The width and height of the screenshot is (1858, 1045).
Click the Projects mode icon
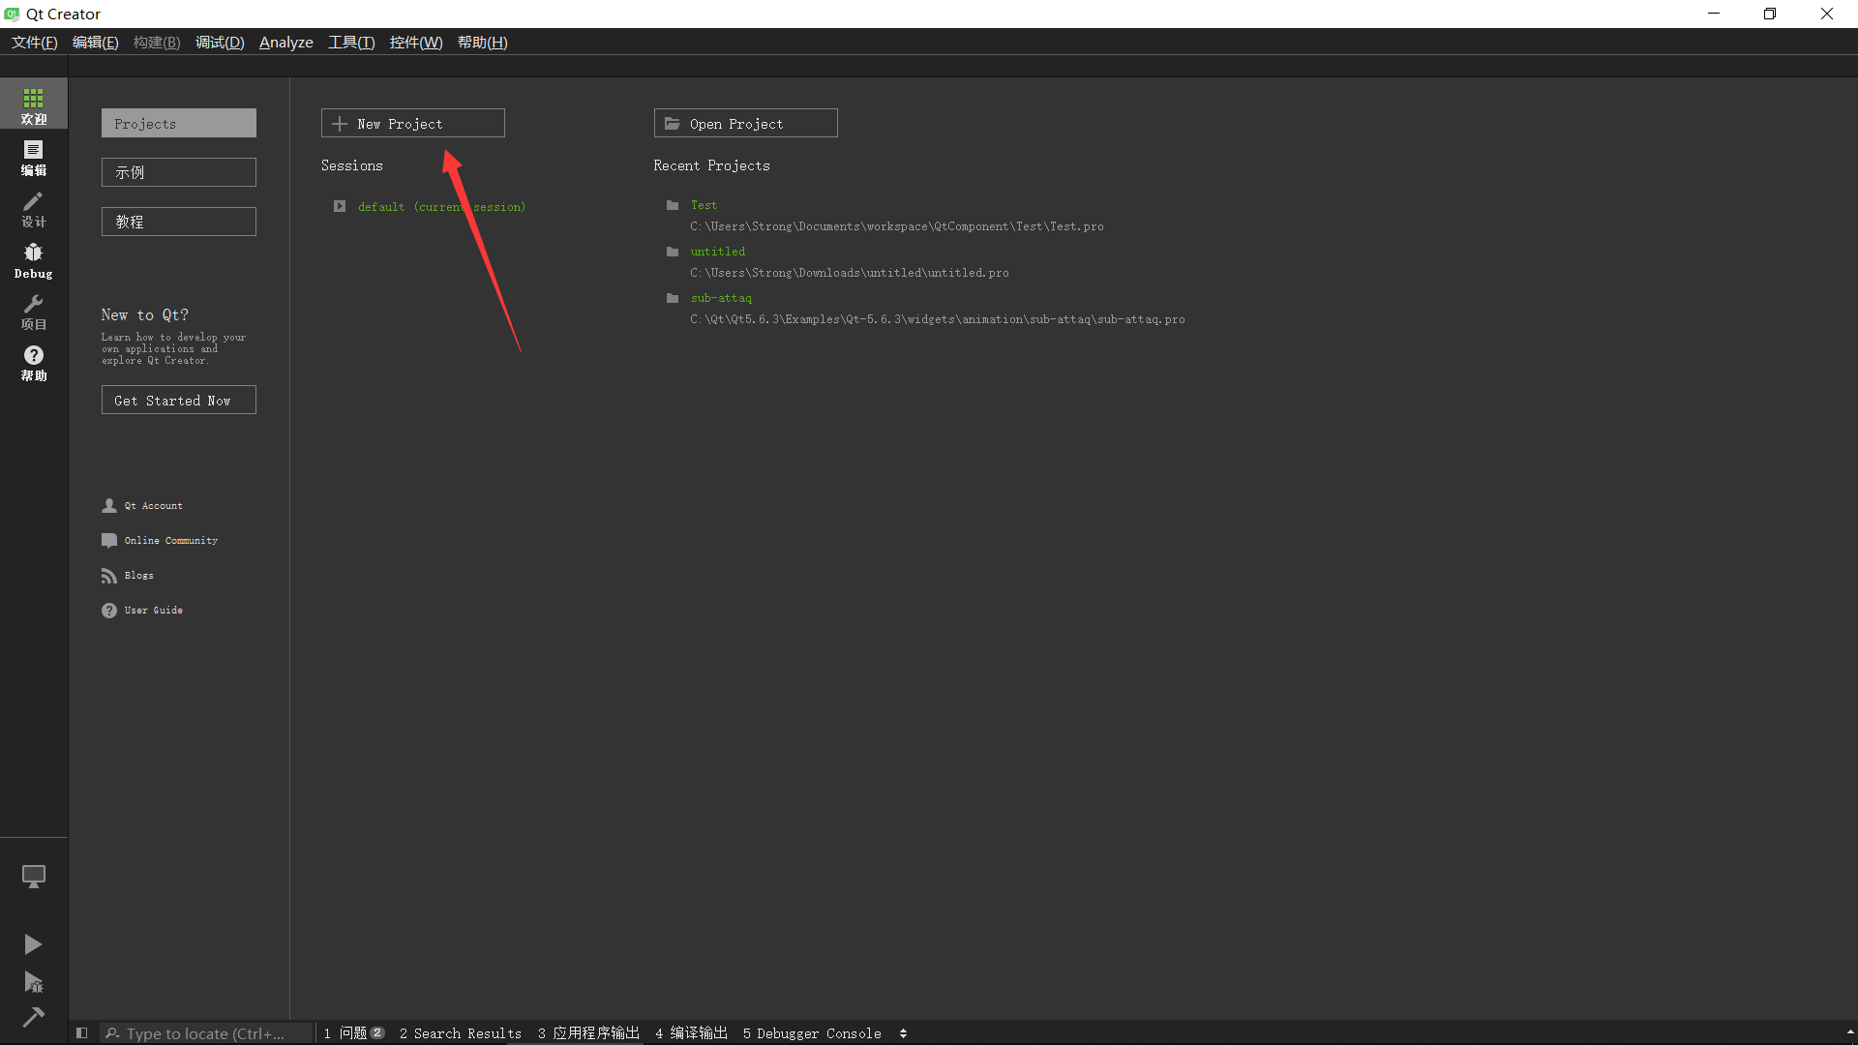pos(33,312)
